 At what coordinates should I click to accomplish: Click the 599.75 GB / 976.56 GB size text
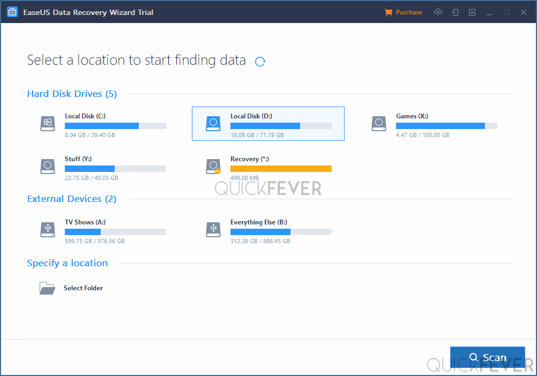point(95,241)
